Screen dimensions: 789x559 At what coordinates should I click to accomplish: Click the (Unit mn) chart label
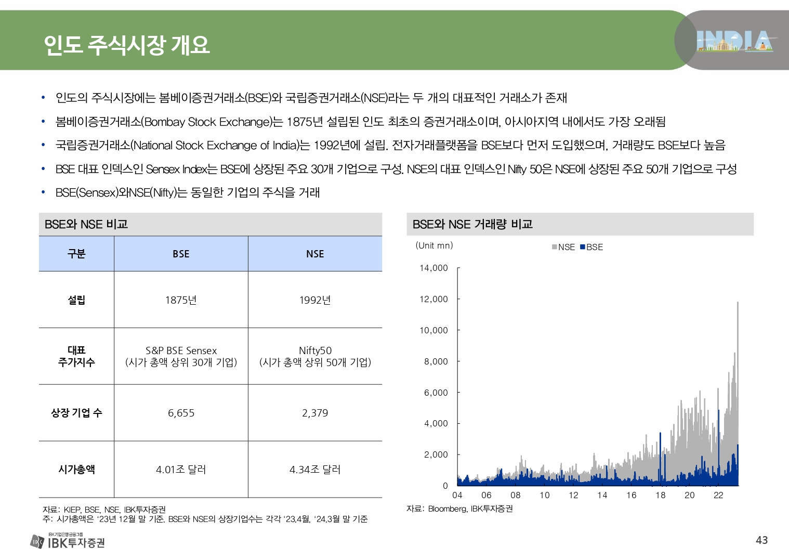coord(434,245)
